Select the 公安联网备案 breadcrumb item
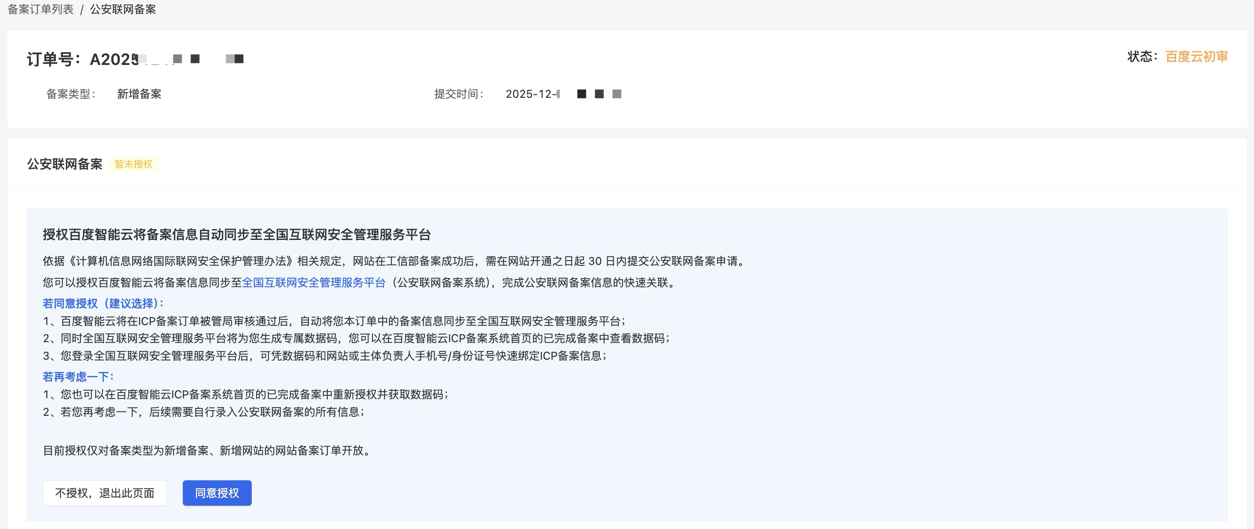This screenshot has height=529, width=1254. (123, 9)
